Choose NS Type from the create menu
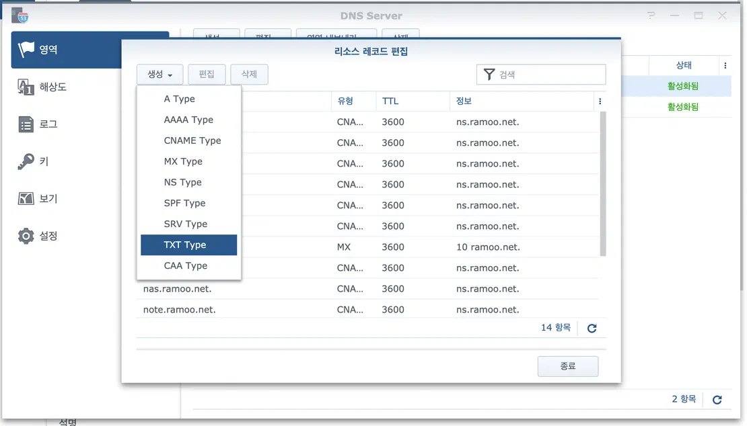Screen dimensions: 747x426 (x=188, y=183)
